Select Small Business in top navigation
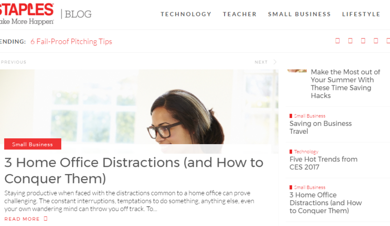The width and height of the screenshot is (390, 226). [299, 14]
